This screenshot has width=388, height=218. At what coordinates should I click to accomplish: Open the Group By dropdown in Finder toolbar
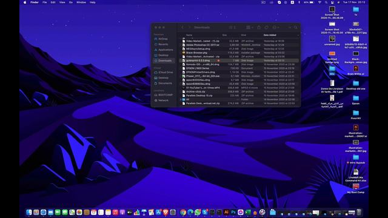pos(249,27)
